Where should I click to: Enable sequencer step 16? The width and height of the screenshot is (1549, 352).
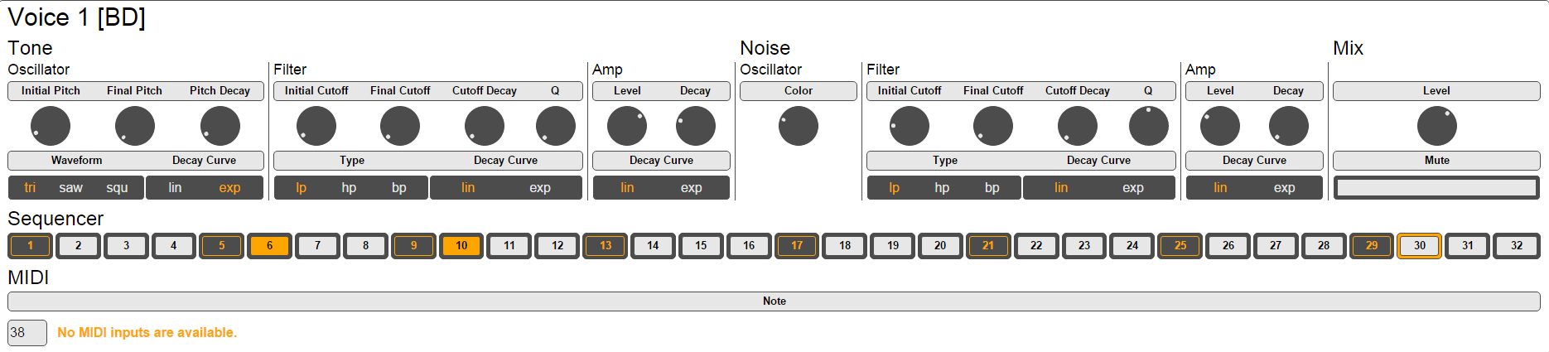(749, 246)
